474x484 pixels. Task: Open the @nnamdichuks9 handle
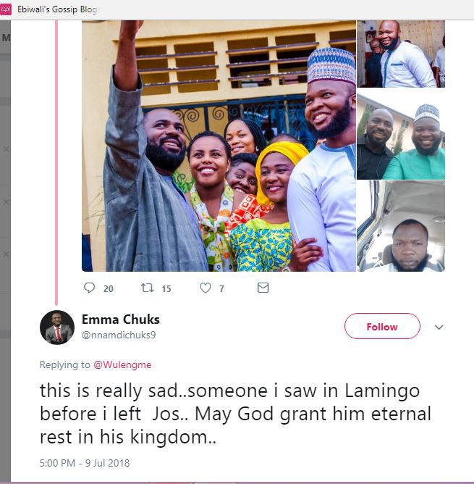pyautogui.click(x=119, y=335)
